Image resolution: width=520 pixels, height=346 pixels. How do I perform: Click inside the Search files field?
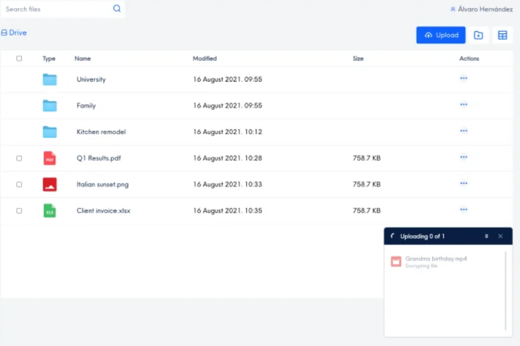tap(52, 9)
